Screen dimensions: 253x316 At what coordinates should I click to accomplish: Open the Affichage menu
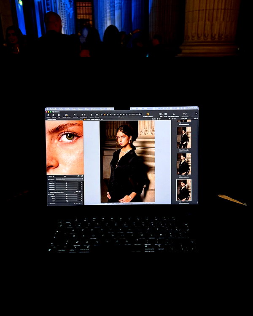[109, 109]
